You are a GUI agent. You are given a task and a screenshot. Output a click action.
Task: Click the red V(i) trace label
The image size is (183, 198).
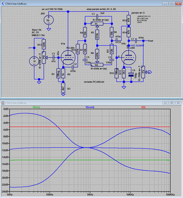coord(143,107)
